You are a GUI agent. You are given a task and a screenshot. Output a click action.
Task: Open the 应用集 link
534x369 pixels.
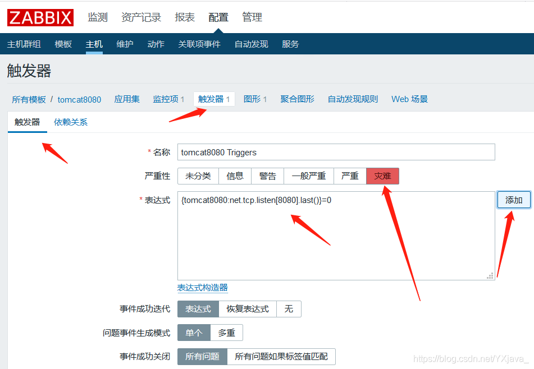(x=127, y=99)
